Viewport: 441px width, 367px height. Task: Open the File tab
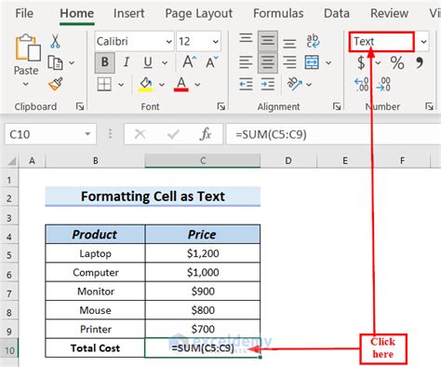[x=24, y=13]
